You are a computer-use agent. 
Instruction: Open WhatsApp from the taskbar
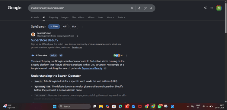click(x=159, y=106)
